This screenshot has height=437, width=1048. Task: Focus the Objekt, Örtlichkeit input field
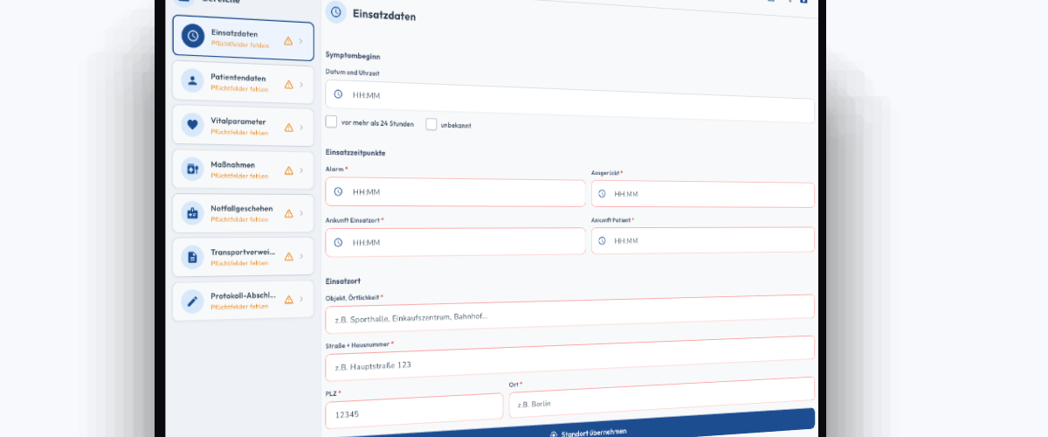tap(569, 314)
